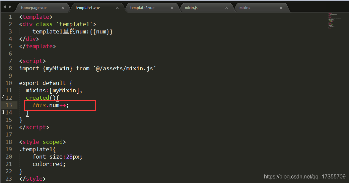Click unsaved dot on mixins tab

pos(281,8)
